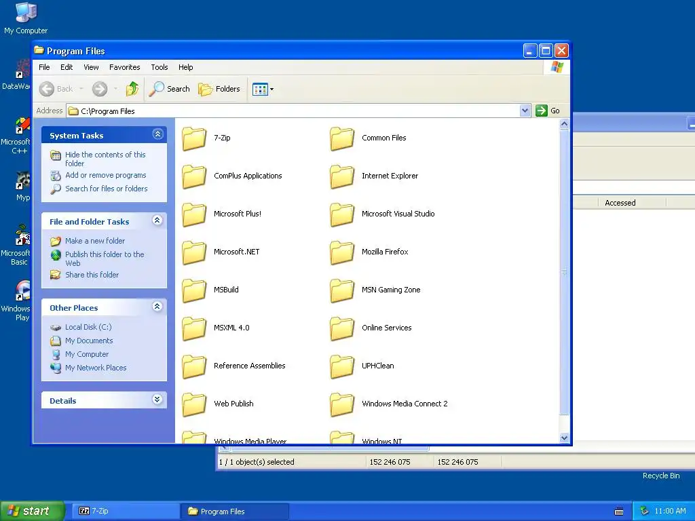
Task: Select the ComPlus Applications folder icon
Action: click(194, 177)
